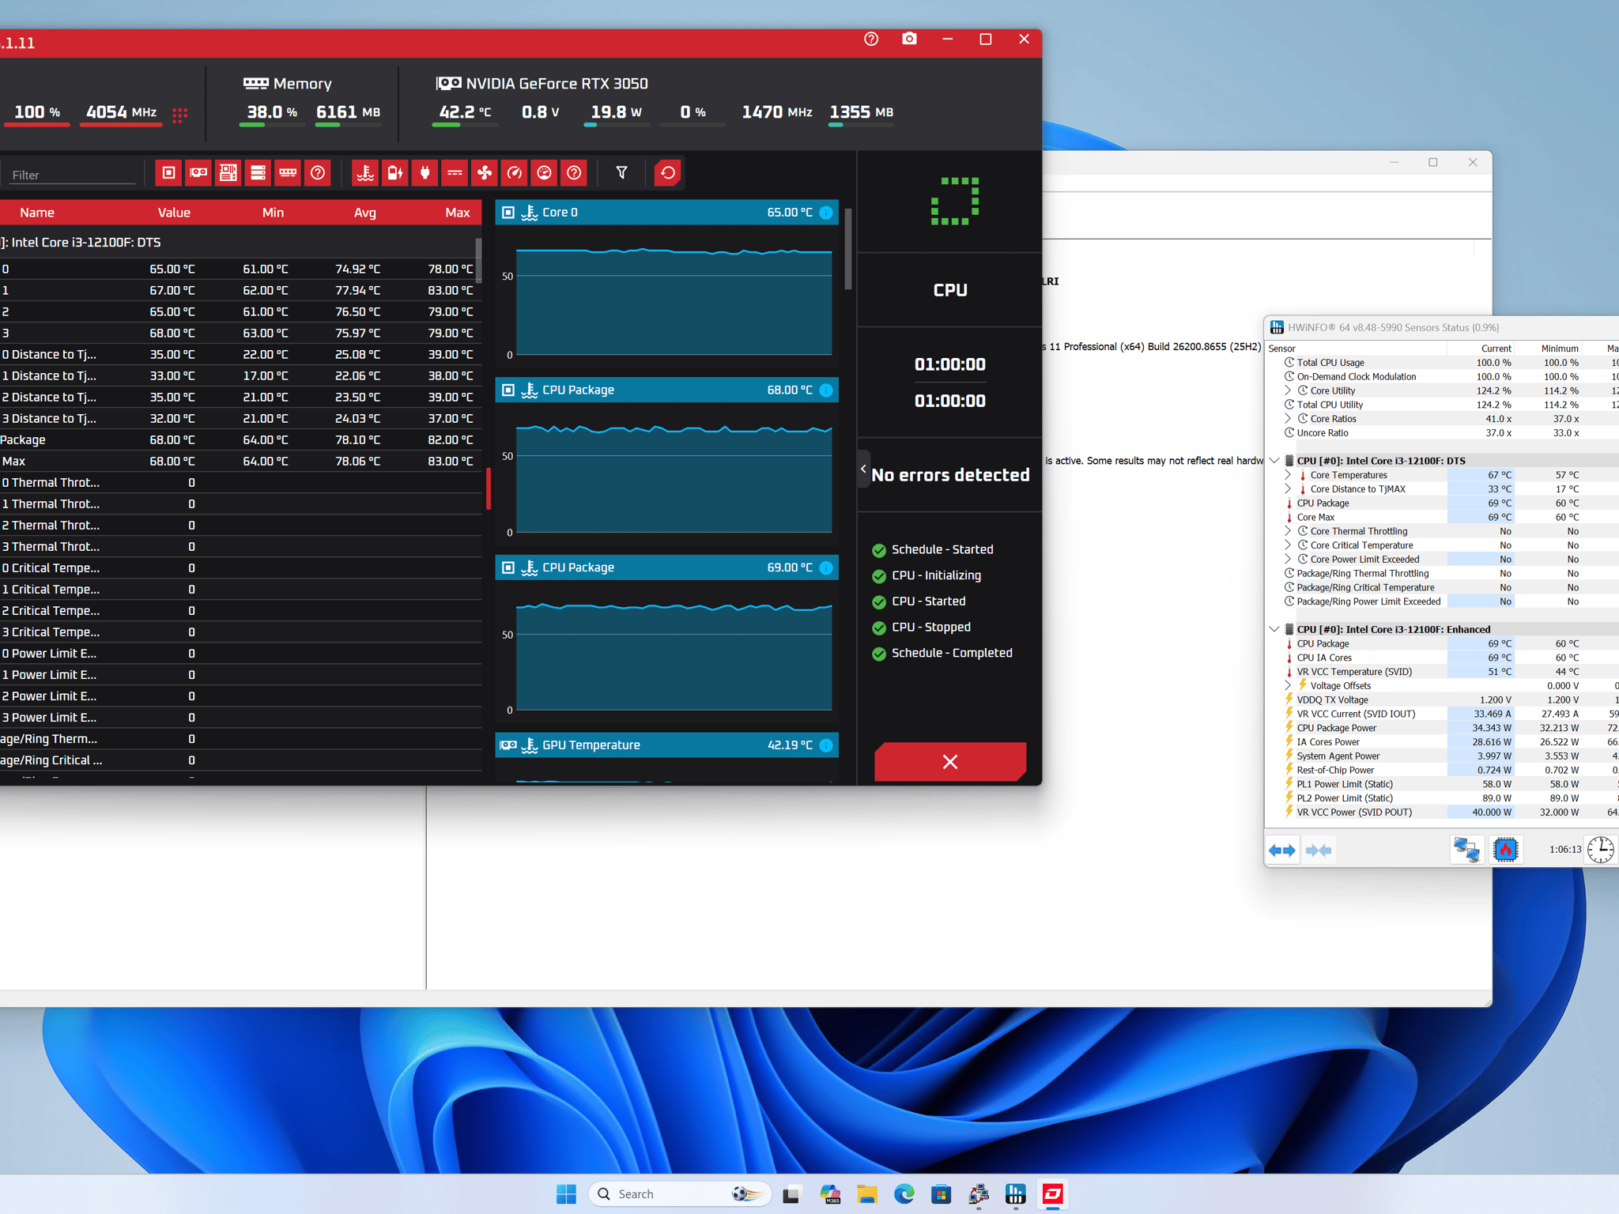Image resolution: width=1619 pixels, height=1214 pixels.
Task: Toggle voltage battery sensors filter
Action: point(395,172)
